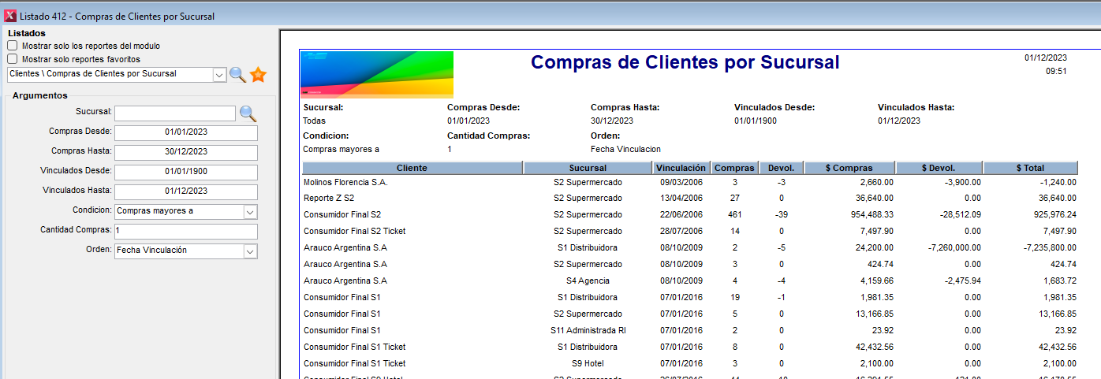Image resolution: width=1101 pixels, height=379 pixels.
Task: Expand the Condicion dropdown
Action: [250, 212]
